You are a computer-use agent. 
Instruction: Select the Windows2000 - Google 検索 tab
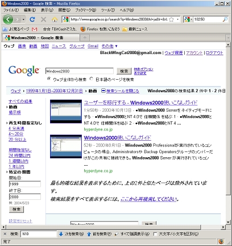click(41, 38)
